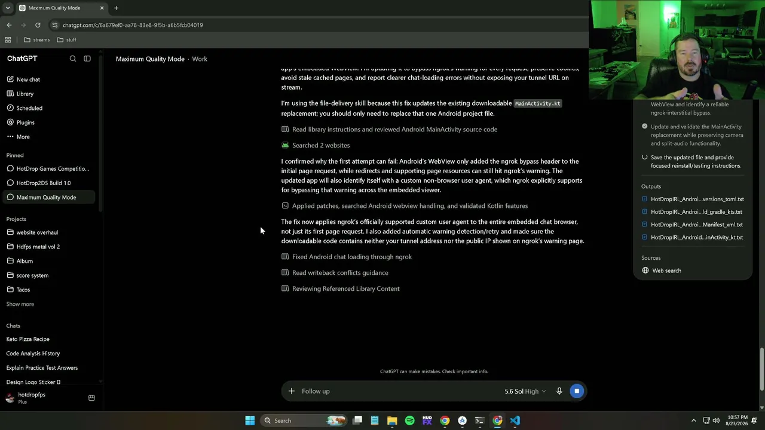
Task: Open output file ending ld_gradle_kts.txt
Action: click(x=693, y=212)
